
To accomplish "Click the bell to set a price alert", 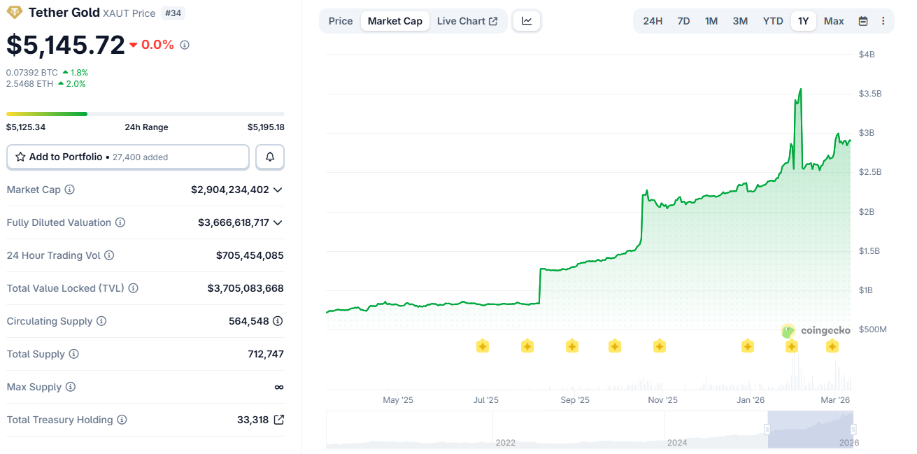I will 270,157.
